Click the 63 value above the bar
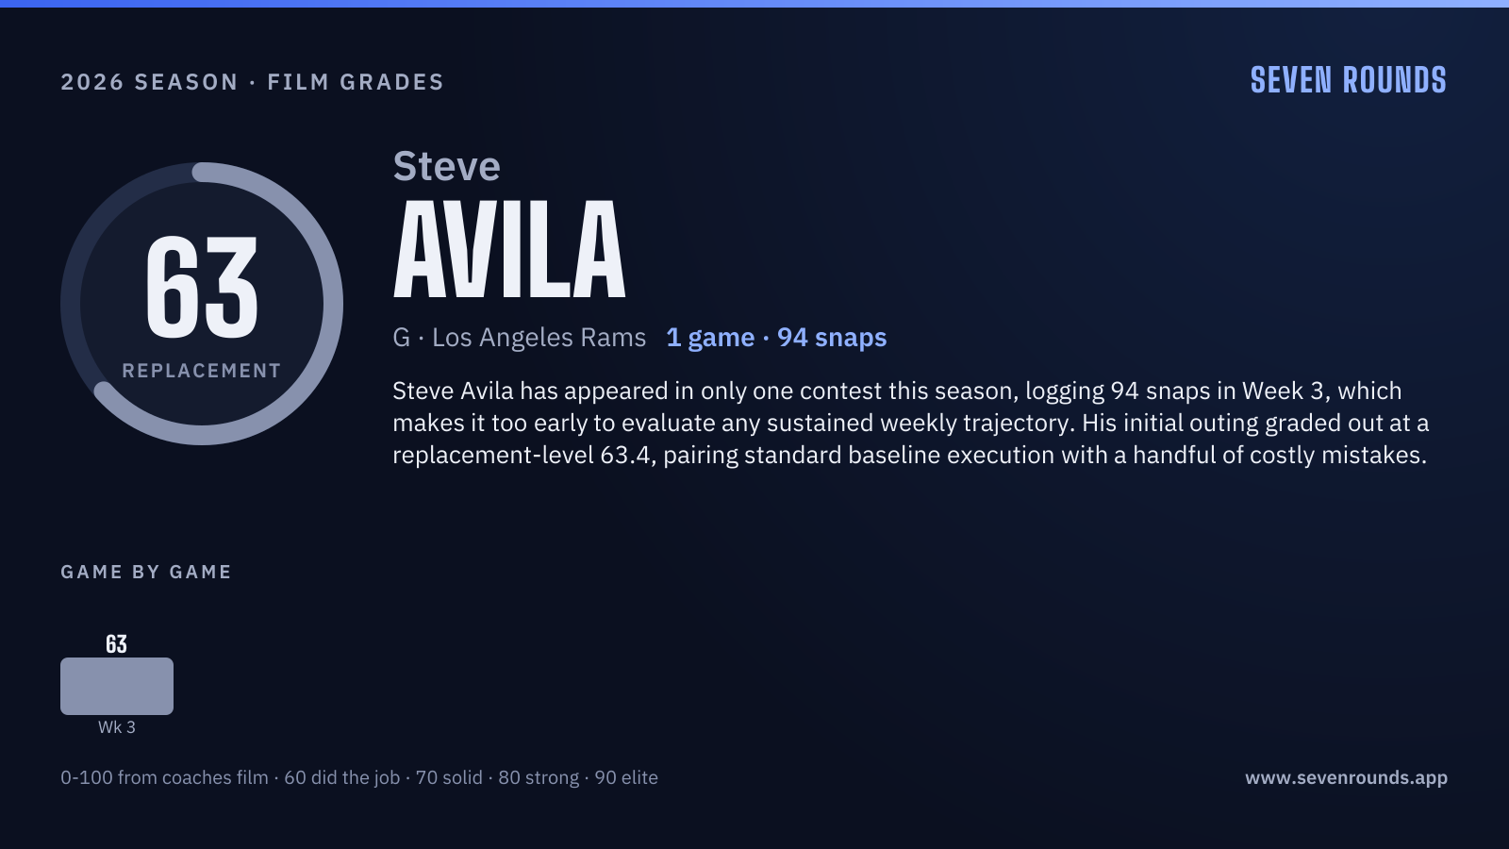This screenshot has width=1509, height=849. 117,644
